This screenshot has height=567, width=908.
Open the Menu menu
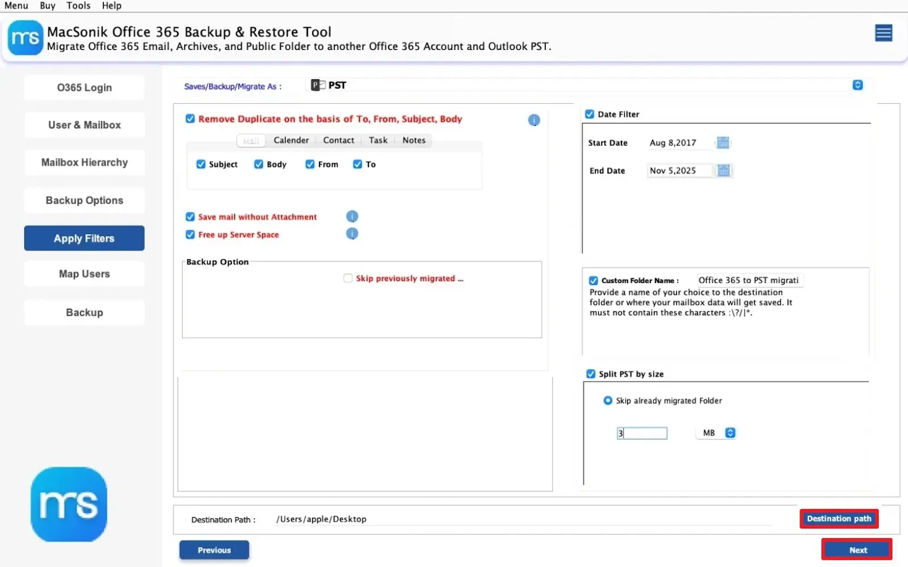click(x=16, y=6)
